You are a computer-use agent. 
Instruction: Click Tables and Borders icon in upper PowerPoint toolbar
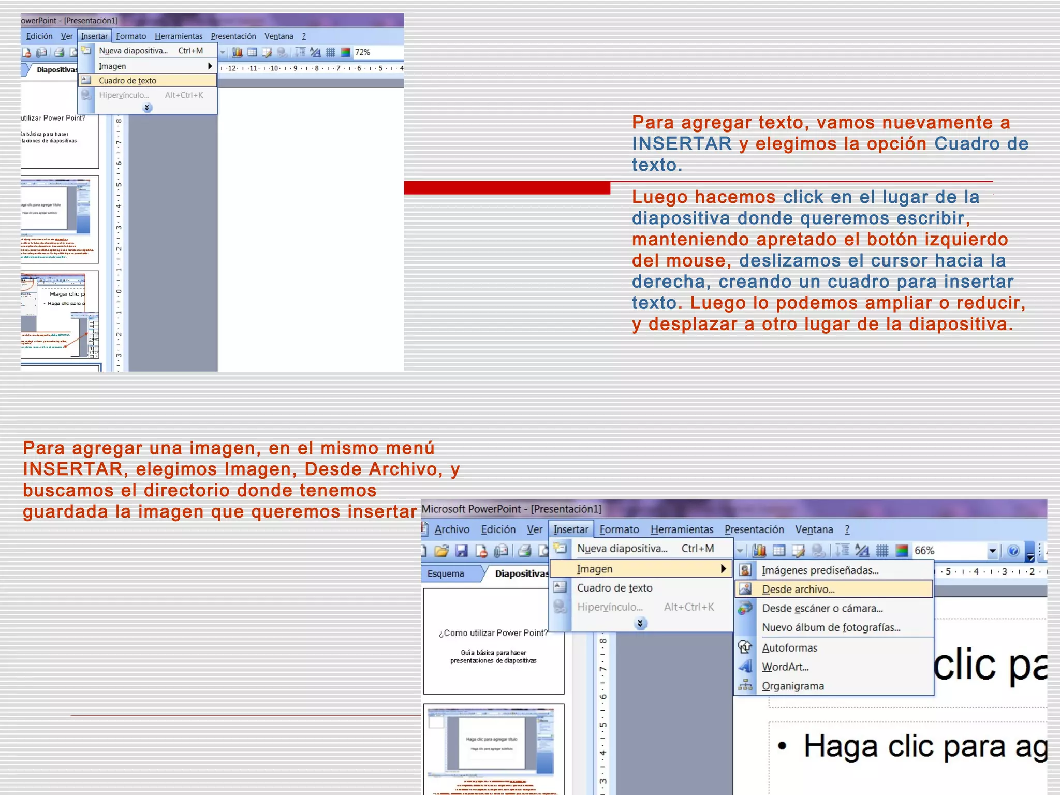pos(267,52)
